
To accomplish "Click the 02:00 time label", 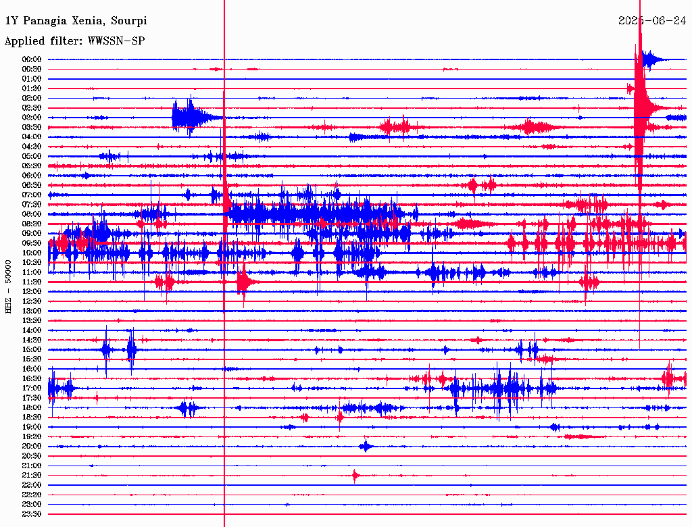I will point(32,99).
